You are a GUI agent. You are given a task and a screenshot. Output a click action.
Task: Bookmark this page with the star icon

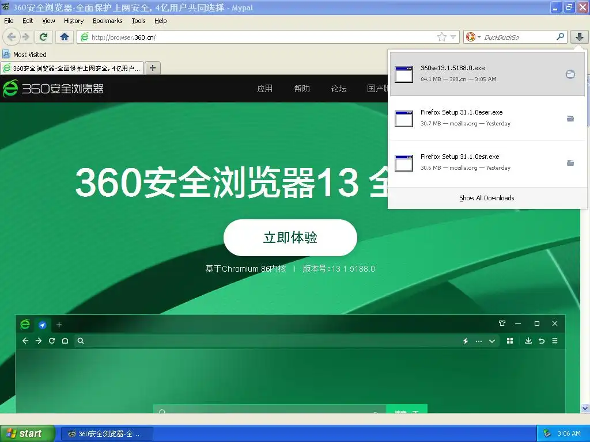[441, 37]
